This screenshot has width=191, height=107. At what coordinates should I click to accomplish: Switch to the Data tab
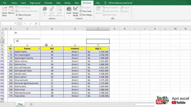[x=58, y=3]
